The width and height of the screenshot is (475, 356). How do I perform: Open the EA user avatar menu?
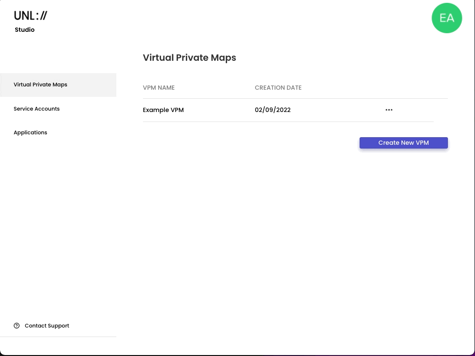446,18
